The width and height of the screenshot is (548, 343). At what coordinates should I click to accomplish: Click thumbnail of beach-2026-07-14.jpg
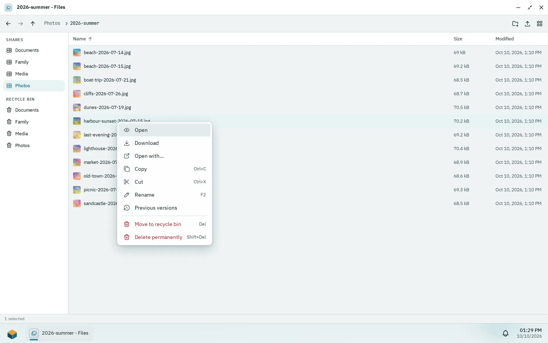coord(77,53)
